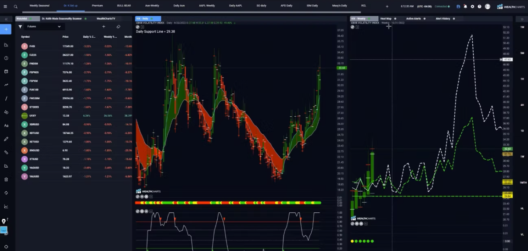Image resolution: width=528 pixels, height=251 pixels.
Task: Select the FHSI row in watchlist
Action: click(x=74, y=46)
